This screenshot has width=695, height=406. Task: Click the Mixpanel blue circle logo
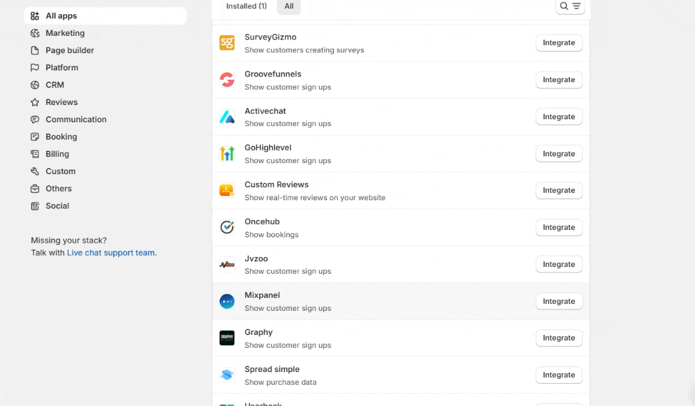click(227, 301)
